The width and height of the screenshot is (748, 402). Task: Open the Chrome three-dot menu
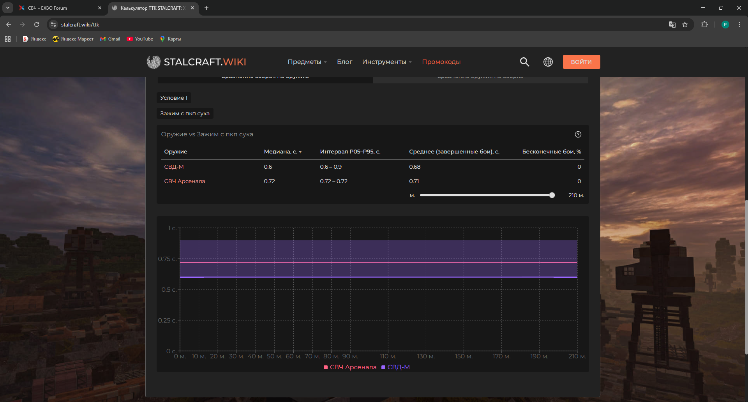point(739,25)
